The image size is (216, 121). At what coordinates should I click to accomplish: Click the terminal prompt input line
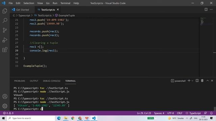click(28, 109)
